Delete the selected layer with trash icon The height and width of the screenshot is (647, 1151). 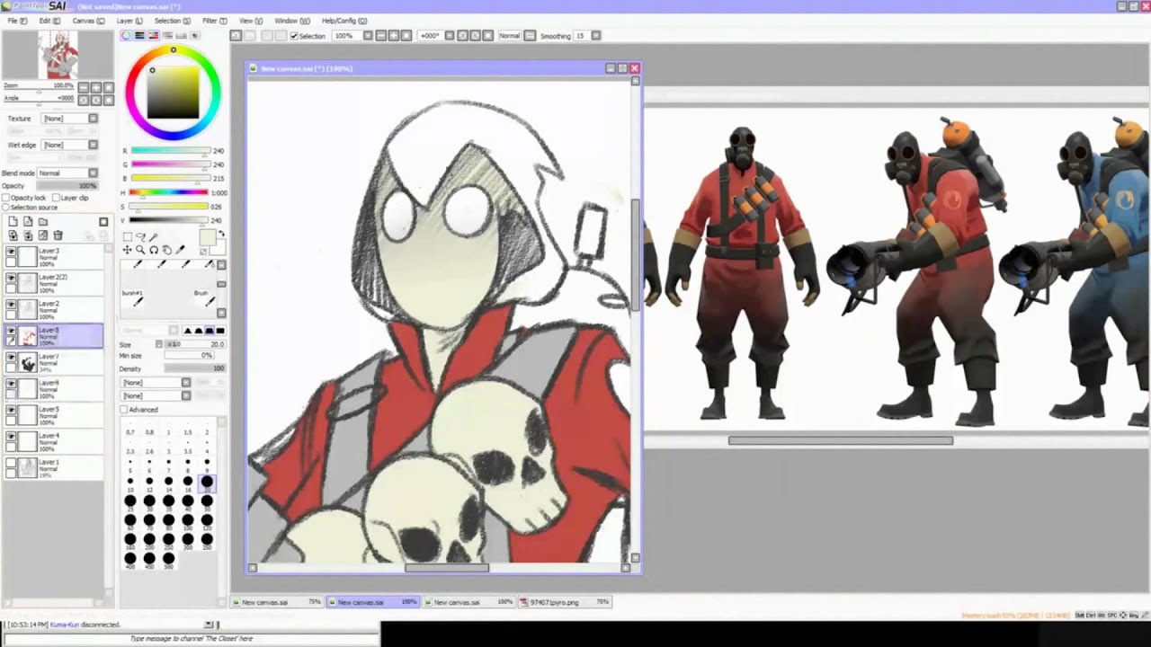[58, 235]
